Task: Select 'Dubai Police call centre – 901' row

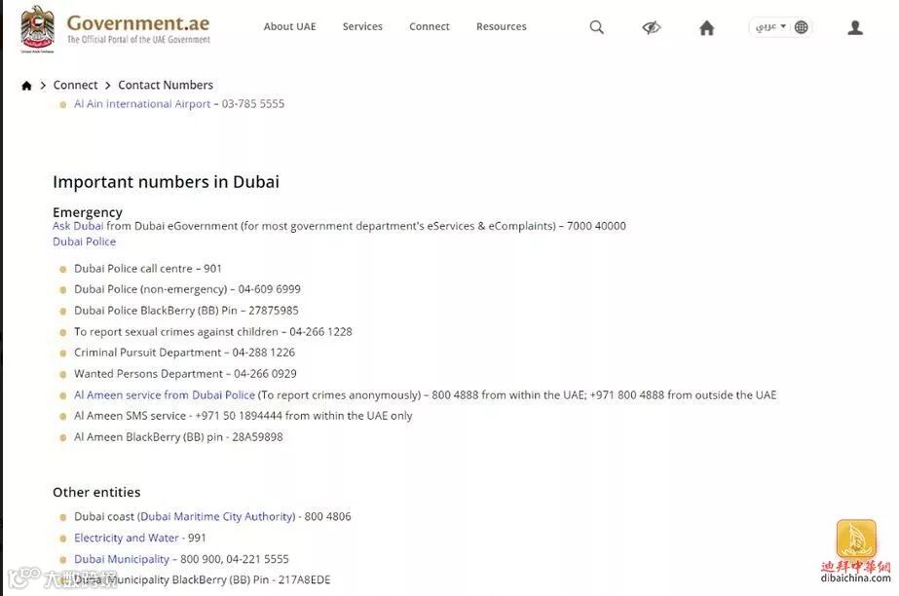Action: [148, 268]
